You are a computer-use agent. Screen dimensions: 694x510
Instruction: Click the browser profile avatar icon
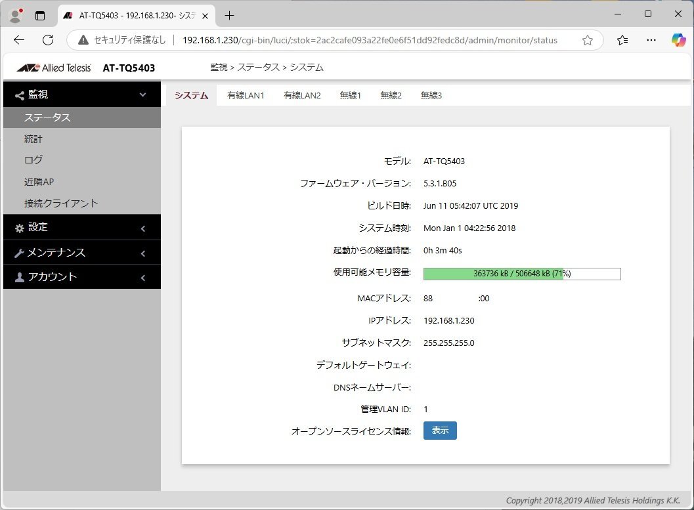(16, 15)
